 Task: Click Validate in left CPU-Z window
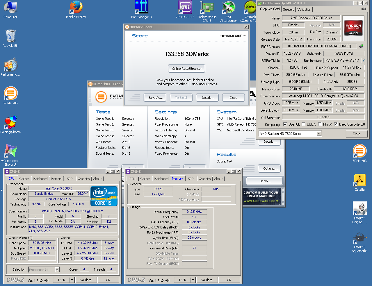tap(86, 280)
